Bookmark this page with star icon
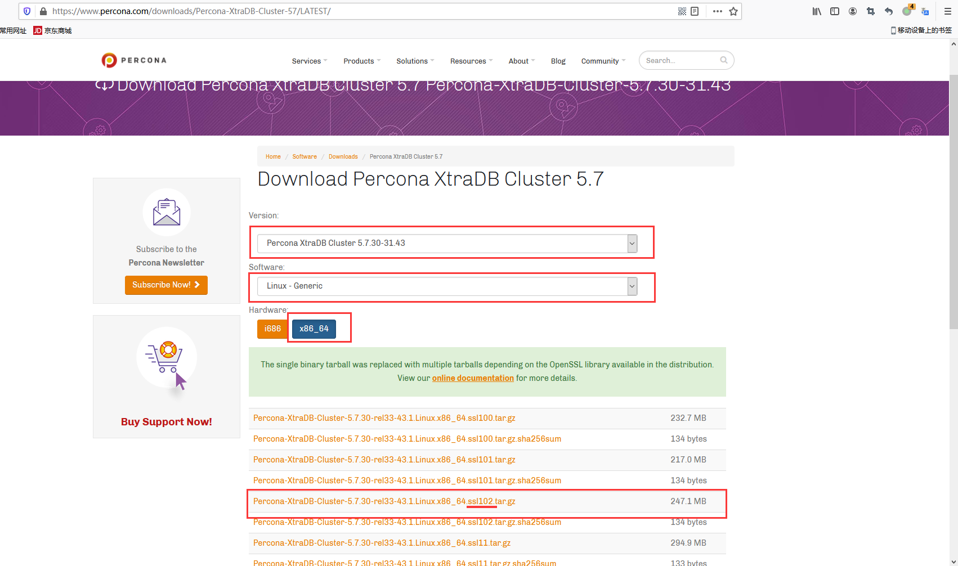 point(733,11)
